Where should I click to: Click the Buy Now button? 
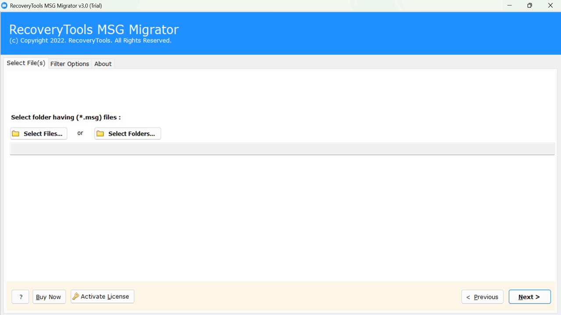pos(49,297)
